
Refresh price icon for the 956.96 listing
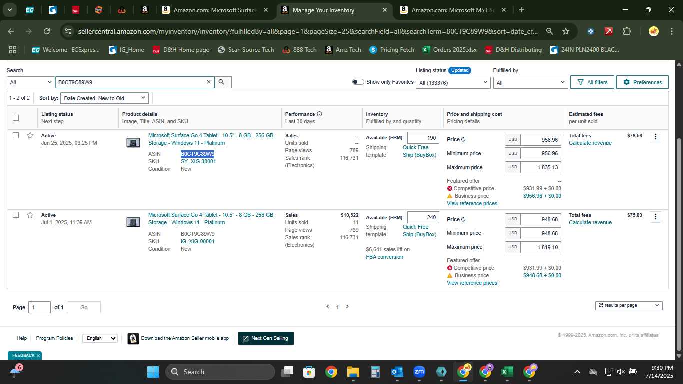463,140
